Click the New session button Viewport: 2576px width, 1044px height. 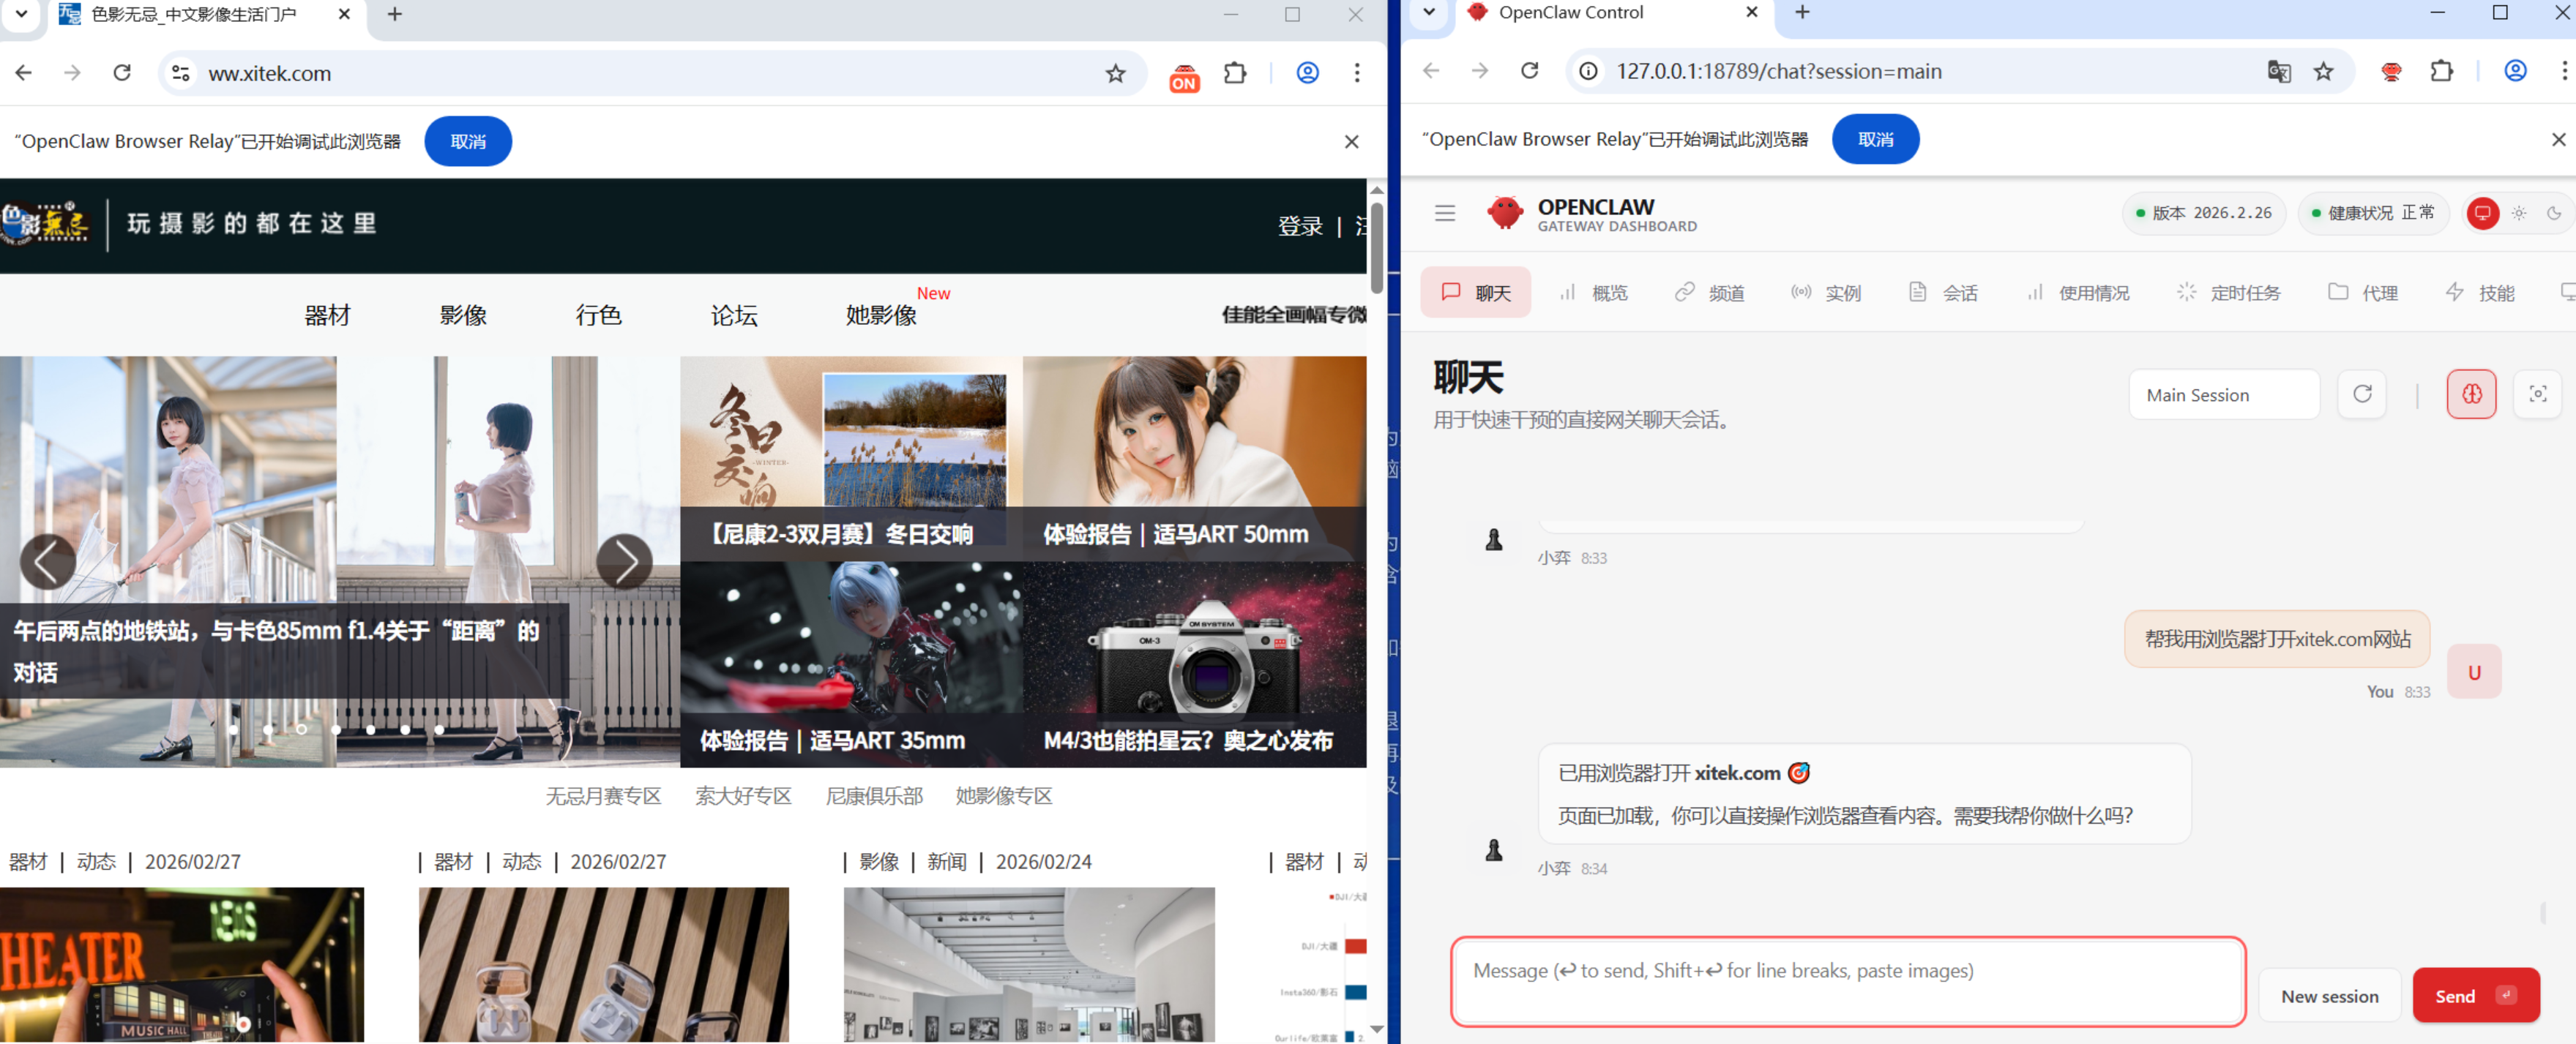[x=2329, y=996]
